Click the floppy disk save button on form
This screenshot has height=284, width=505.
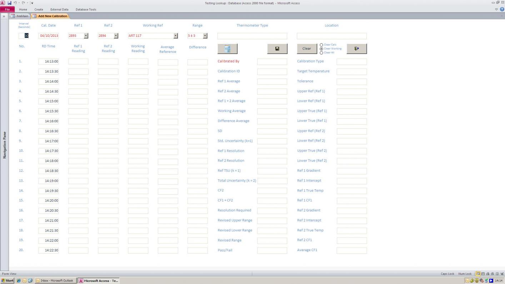tap(277, 49)
